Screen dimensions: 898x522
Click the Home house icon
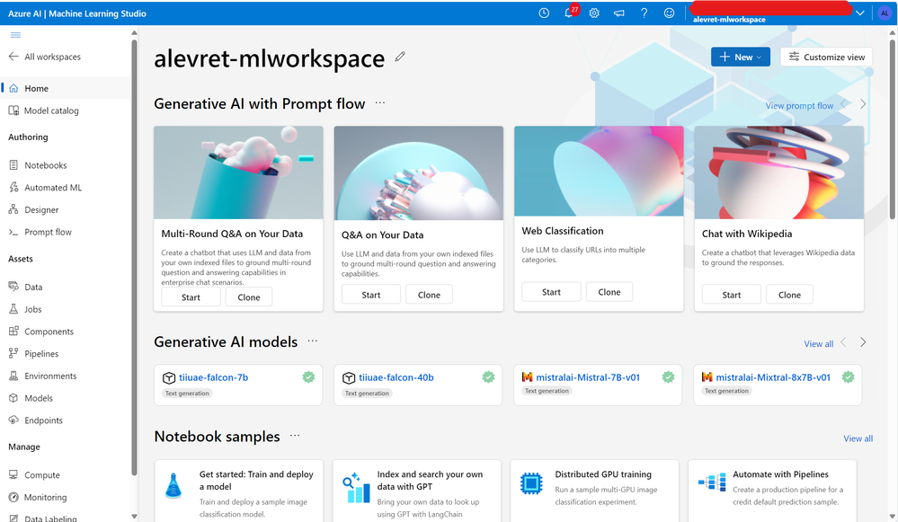[13, 88]
